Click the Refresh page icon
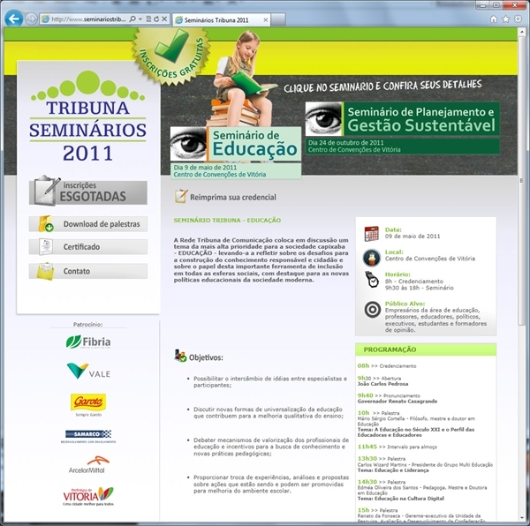Image resolution: width=530 pixels, height=526 pixels. [x=156, y=19]
